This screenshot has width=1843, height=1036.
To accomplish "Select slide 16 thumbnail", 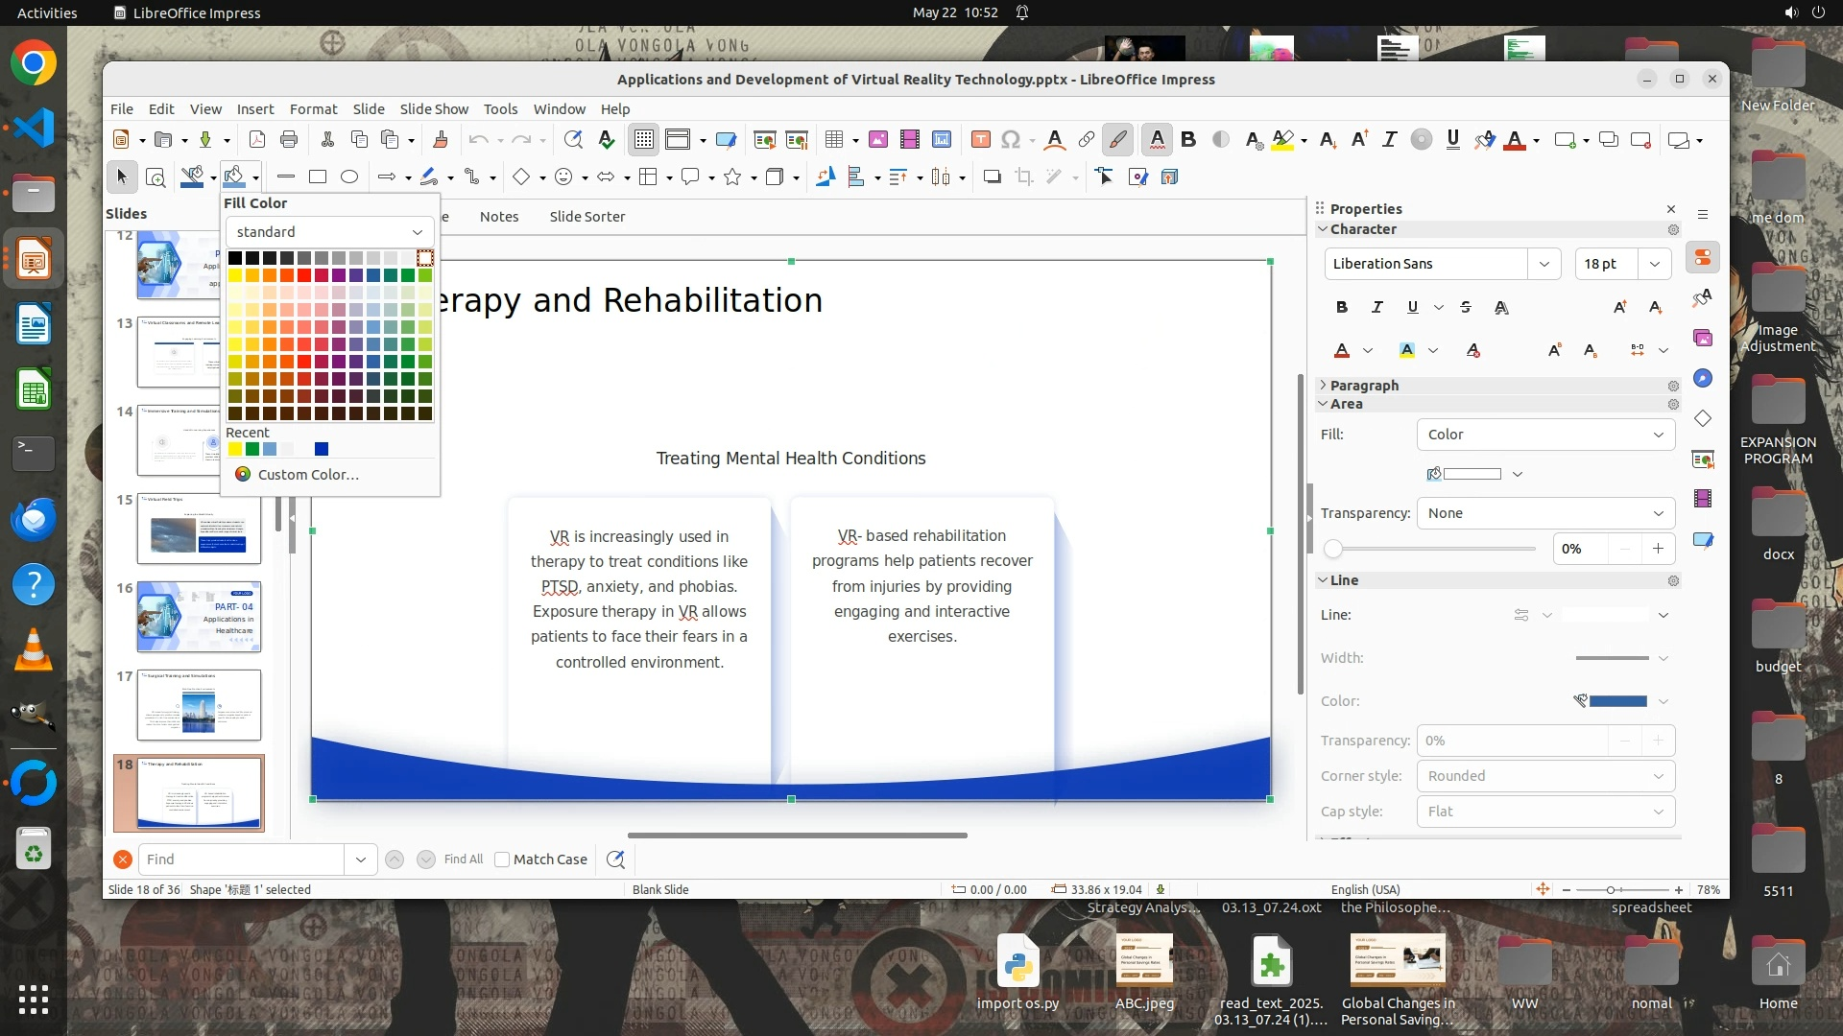I will click(199, 617).
